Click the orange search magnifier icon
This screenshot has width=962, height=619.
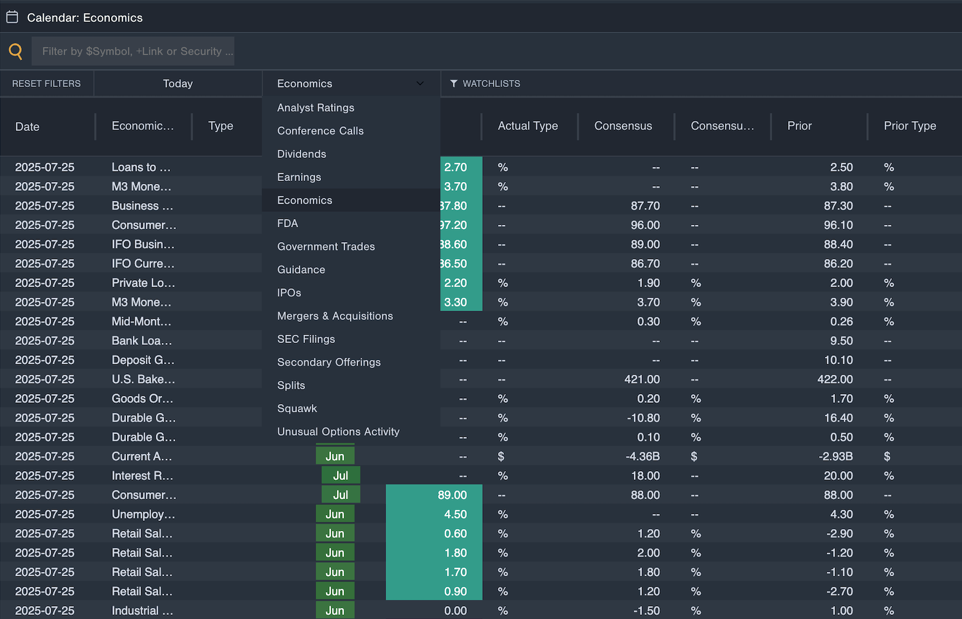[x=16, y=52]
